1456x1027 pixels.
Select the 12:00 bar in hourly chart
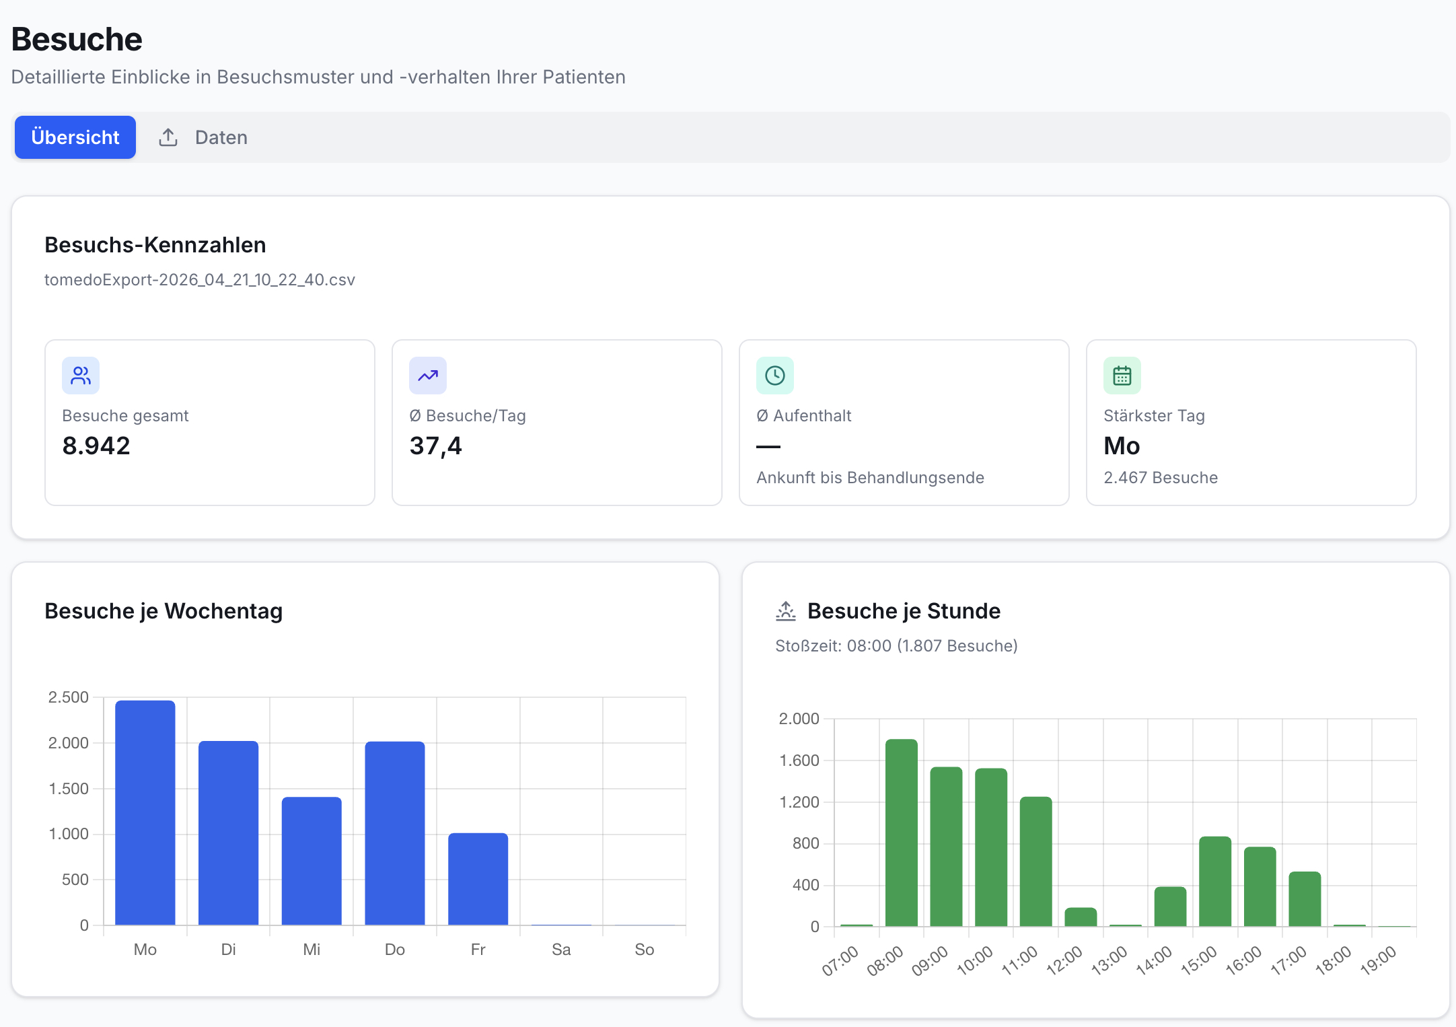coord(1081,917)
